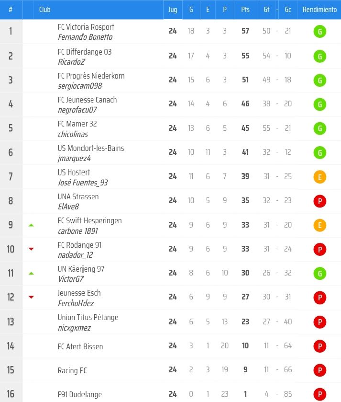Click red down arrow beside FC Rodange 91
Viewport: 341px width, 402px height.
point(31,249)
